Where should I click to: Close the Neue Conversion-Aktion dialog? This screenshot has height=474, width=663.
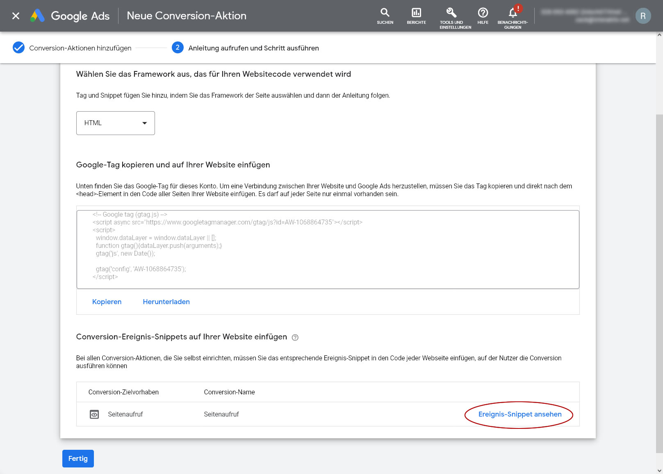click(x=16, y=16)
